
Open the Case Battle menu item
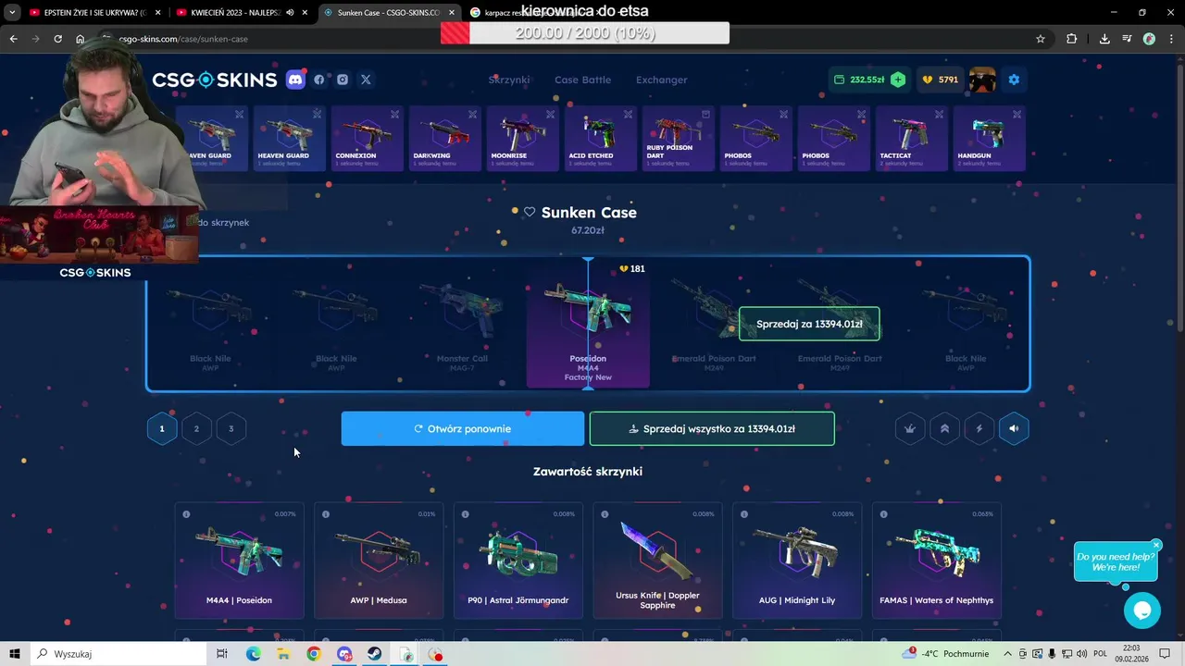[582, 80]
